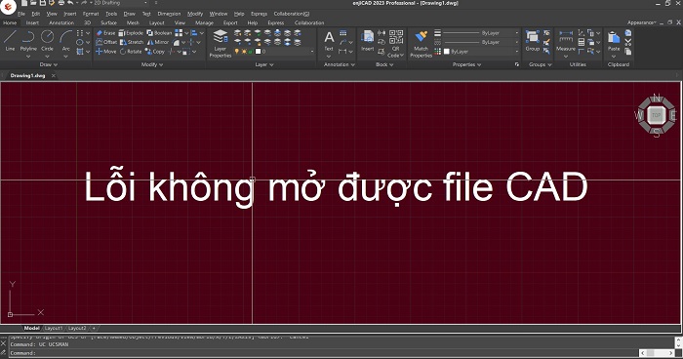Select the Arc drawing tool

(x=65, y=40)
